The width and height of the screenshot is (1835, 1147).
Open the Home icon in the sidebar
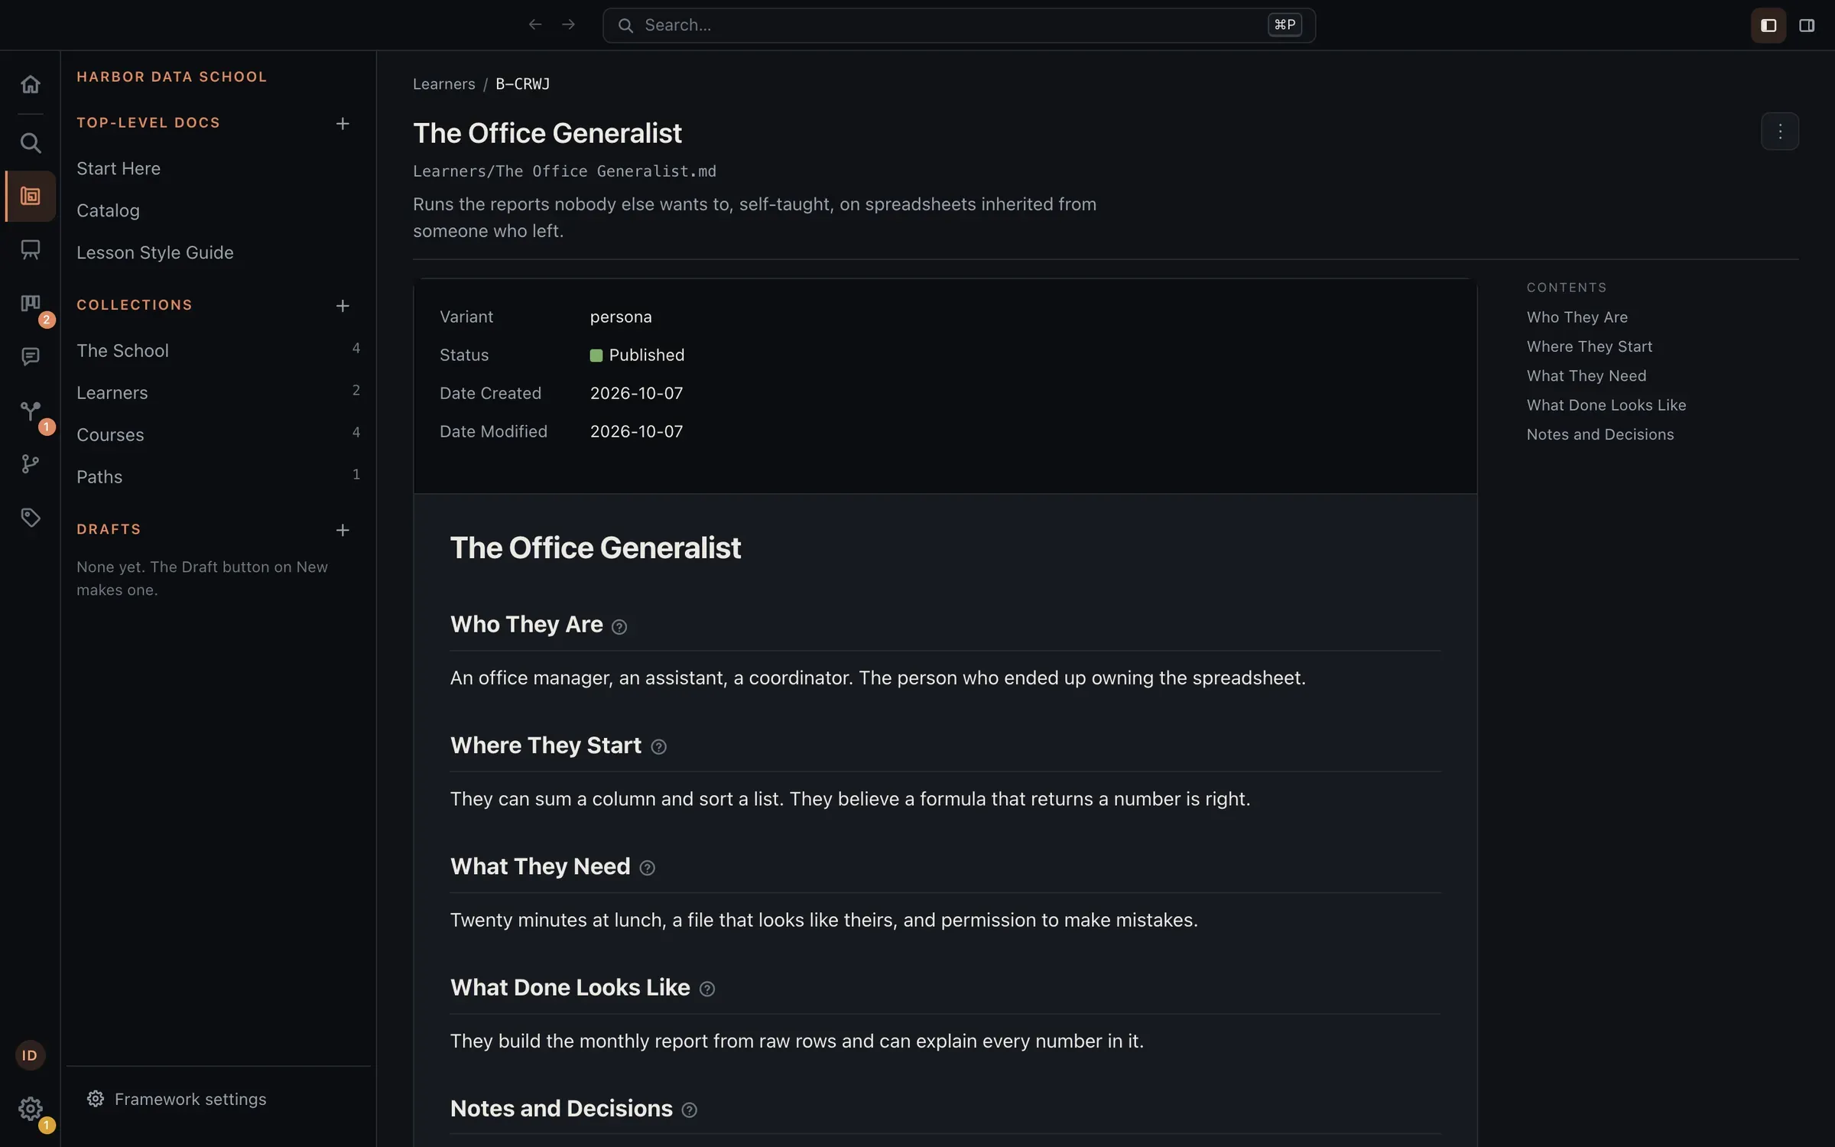coord(30,84)
